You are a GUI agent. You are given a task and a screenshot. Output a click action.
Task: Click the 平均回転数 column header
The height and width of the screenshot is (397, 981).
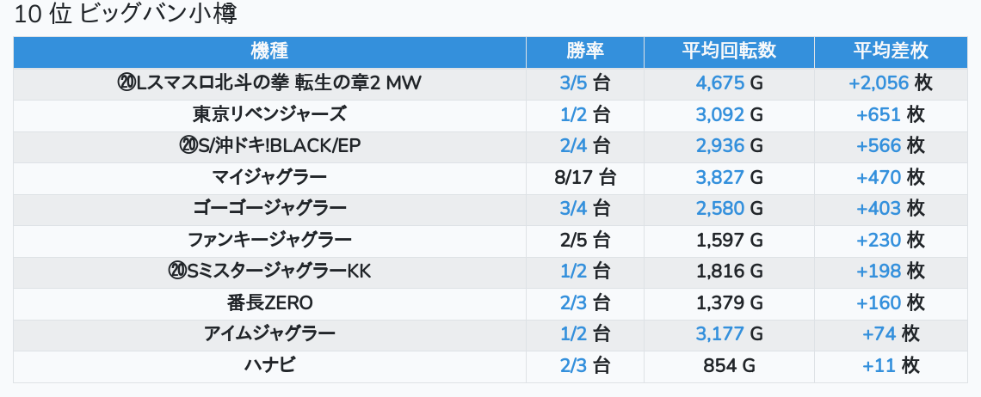point(729,52)
